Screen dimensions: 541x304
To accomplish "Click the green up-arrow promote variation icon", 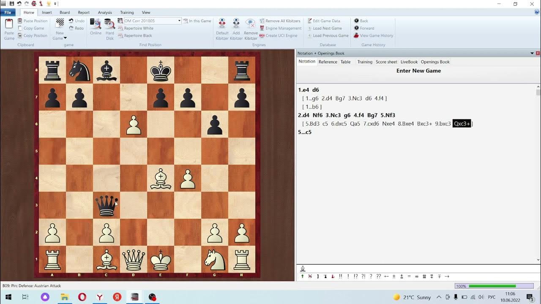I will (302, 277).
